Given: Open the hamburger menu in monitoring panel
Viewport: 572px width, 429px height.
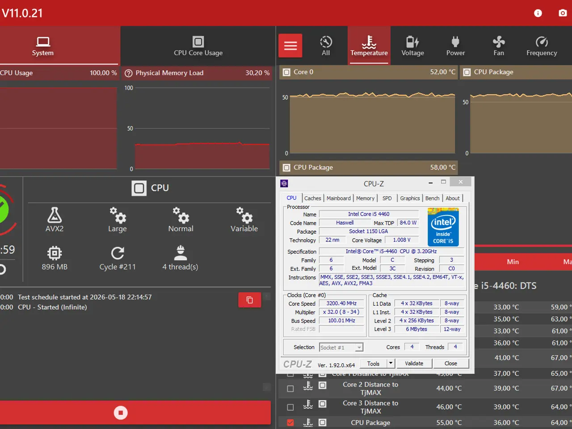Looking at the screenshot, I should pos(290,46).
